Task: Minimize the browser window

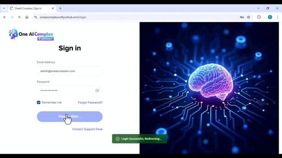Action: point(258,8)
